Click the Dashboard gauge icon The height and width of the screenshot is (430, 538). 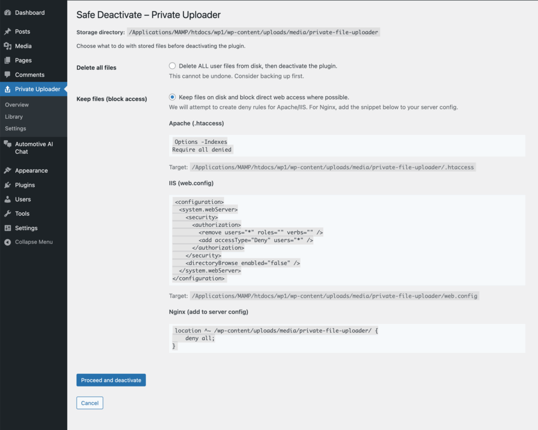pos(7,13)
